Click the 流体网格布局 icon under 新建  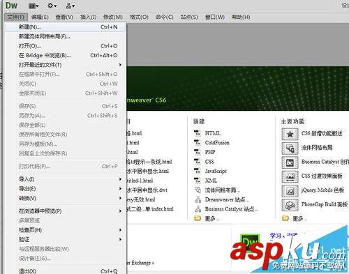coord(198,190)
